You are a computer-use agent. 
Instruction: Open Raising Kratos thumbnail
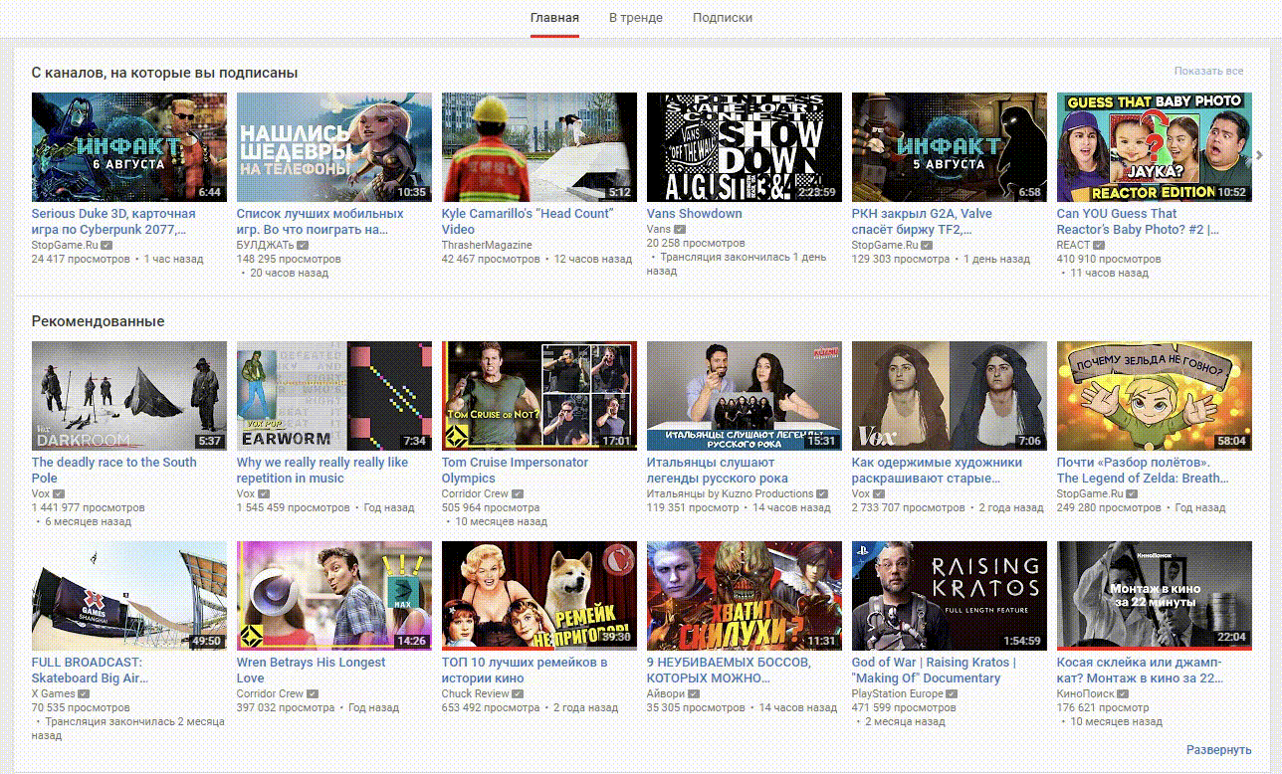950,596
